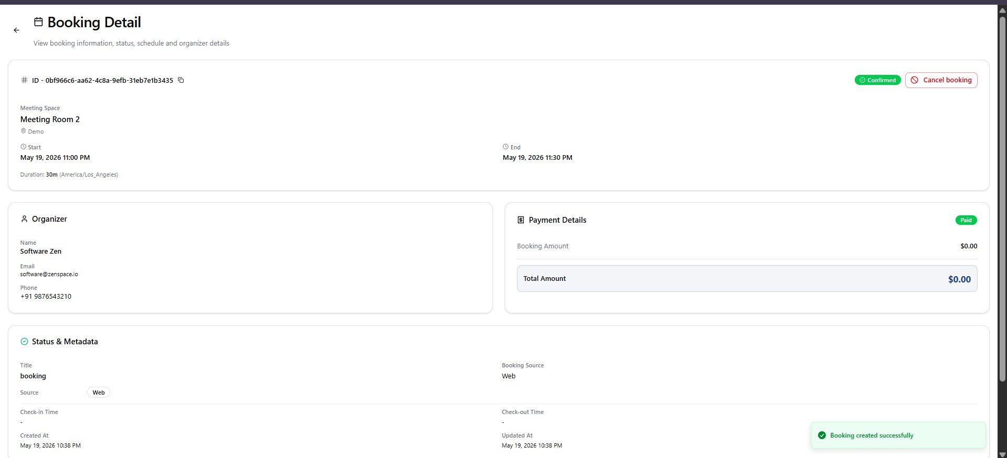Click the email software@zenspace.io
1007x458 pixels.
(49, 274)
